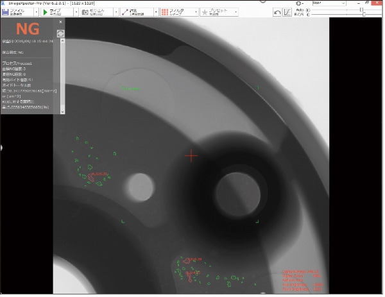Click the B/C/S contrast half-circle icon

(308, 15)
